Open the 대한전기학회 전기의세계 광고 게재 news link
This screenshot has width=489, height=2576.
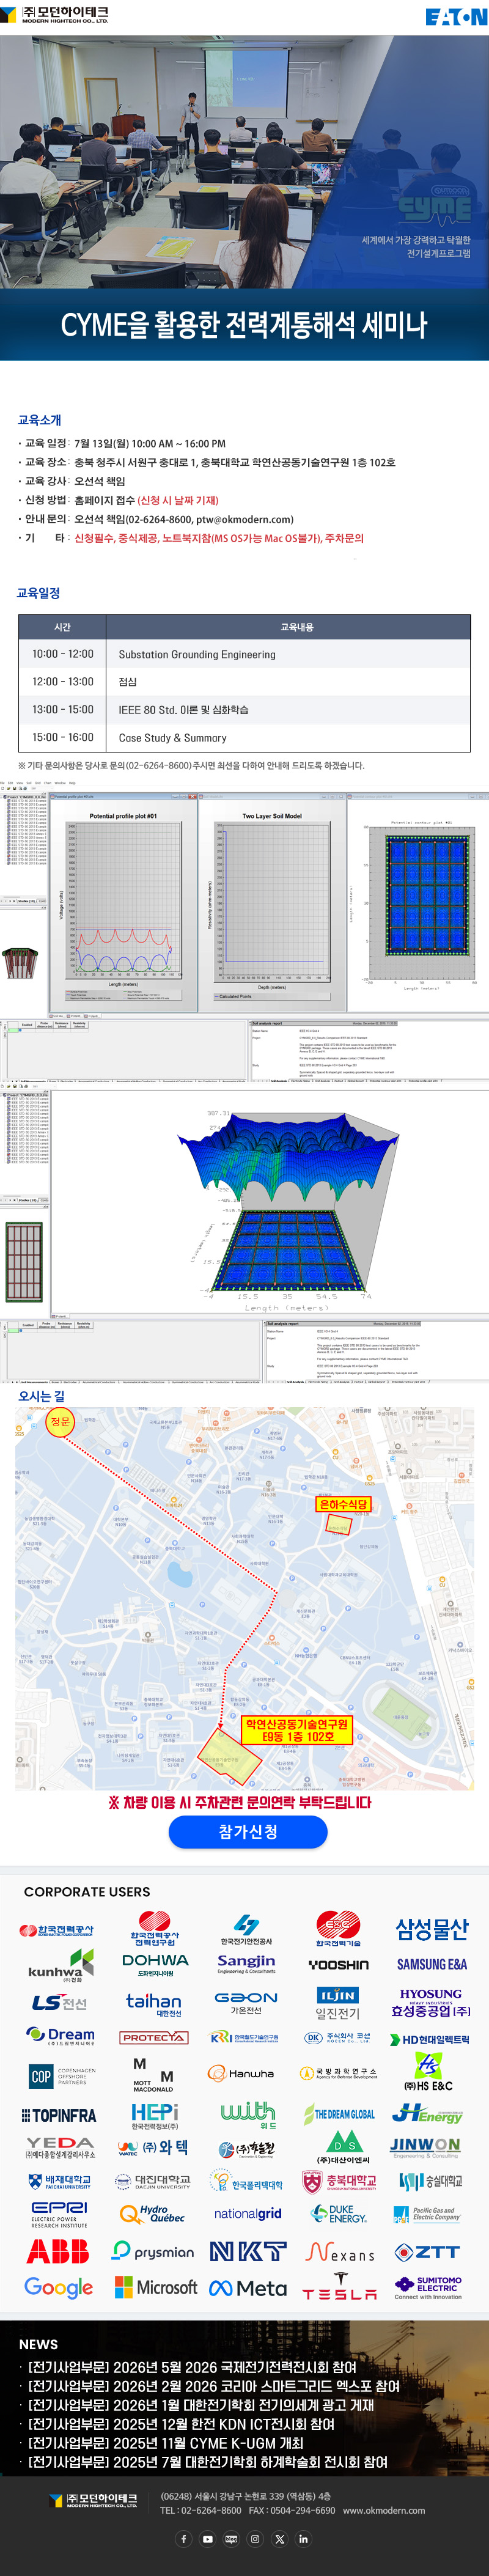[x=200, y=2405]
